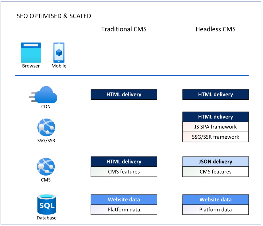
Task: Click the CMS globe icon
Action: tap(46, 167)
